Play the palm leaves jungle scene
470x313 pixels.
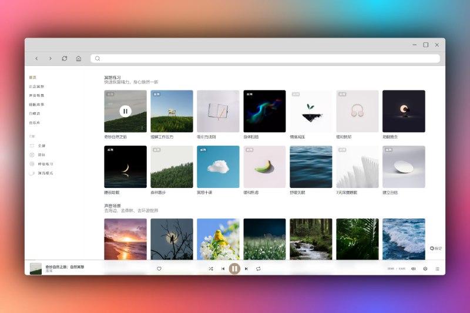[357, 239]
